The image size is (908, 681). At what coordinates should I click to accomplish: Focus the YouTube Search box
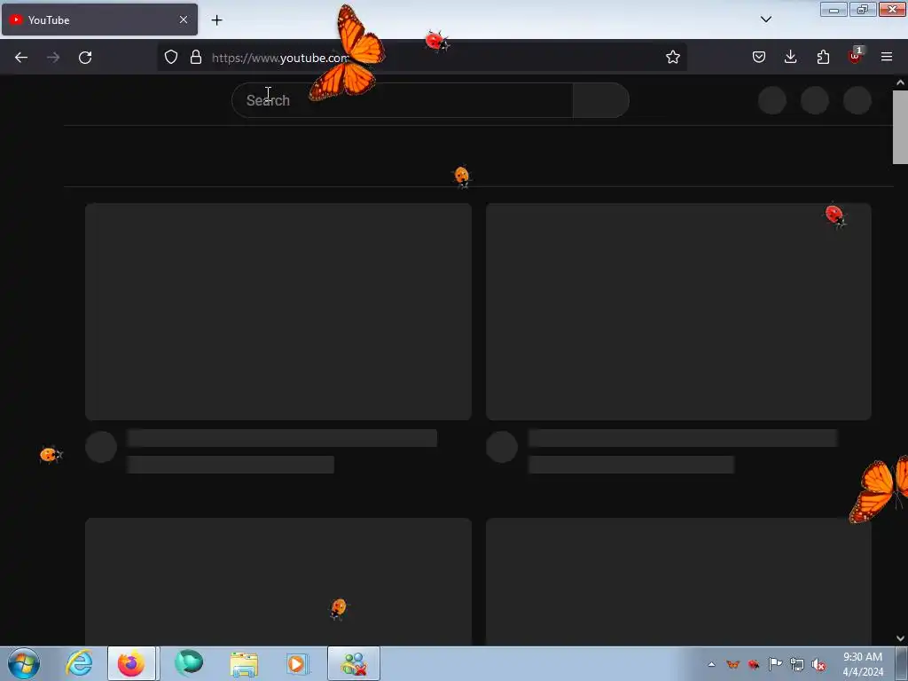pyautogui.click(x=402, y=100)
